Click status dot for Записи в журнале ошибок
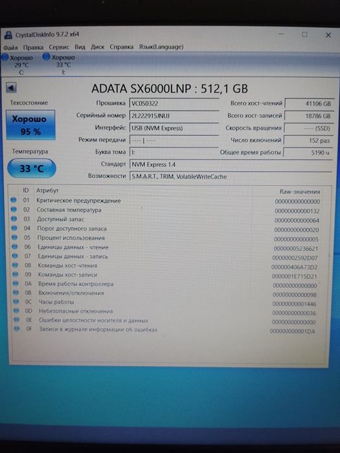This screenshot has height=453, width=340. 17,329
